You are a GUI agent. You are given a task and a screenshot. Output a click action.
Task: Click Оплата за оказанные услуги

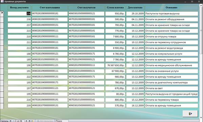pos(171,71)
